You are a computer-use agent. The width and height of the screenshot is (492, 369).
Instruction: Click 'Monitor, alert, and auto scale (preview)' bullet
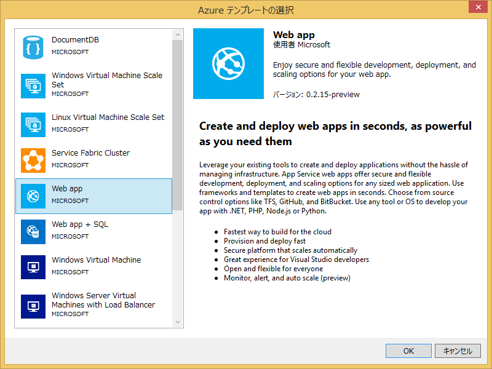[x=287, y=278]
